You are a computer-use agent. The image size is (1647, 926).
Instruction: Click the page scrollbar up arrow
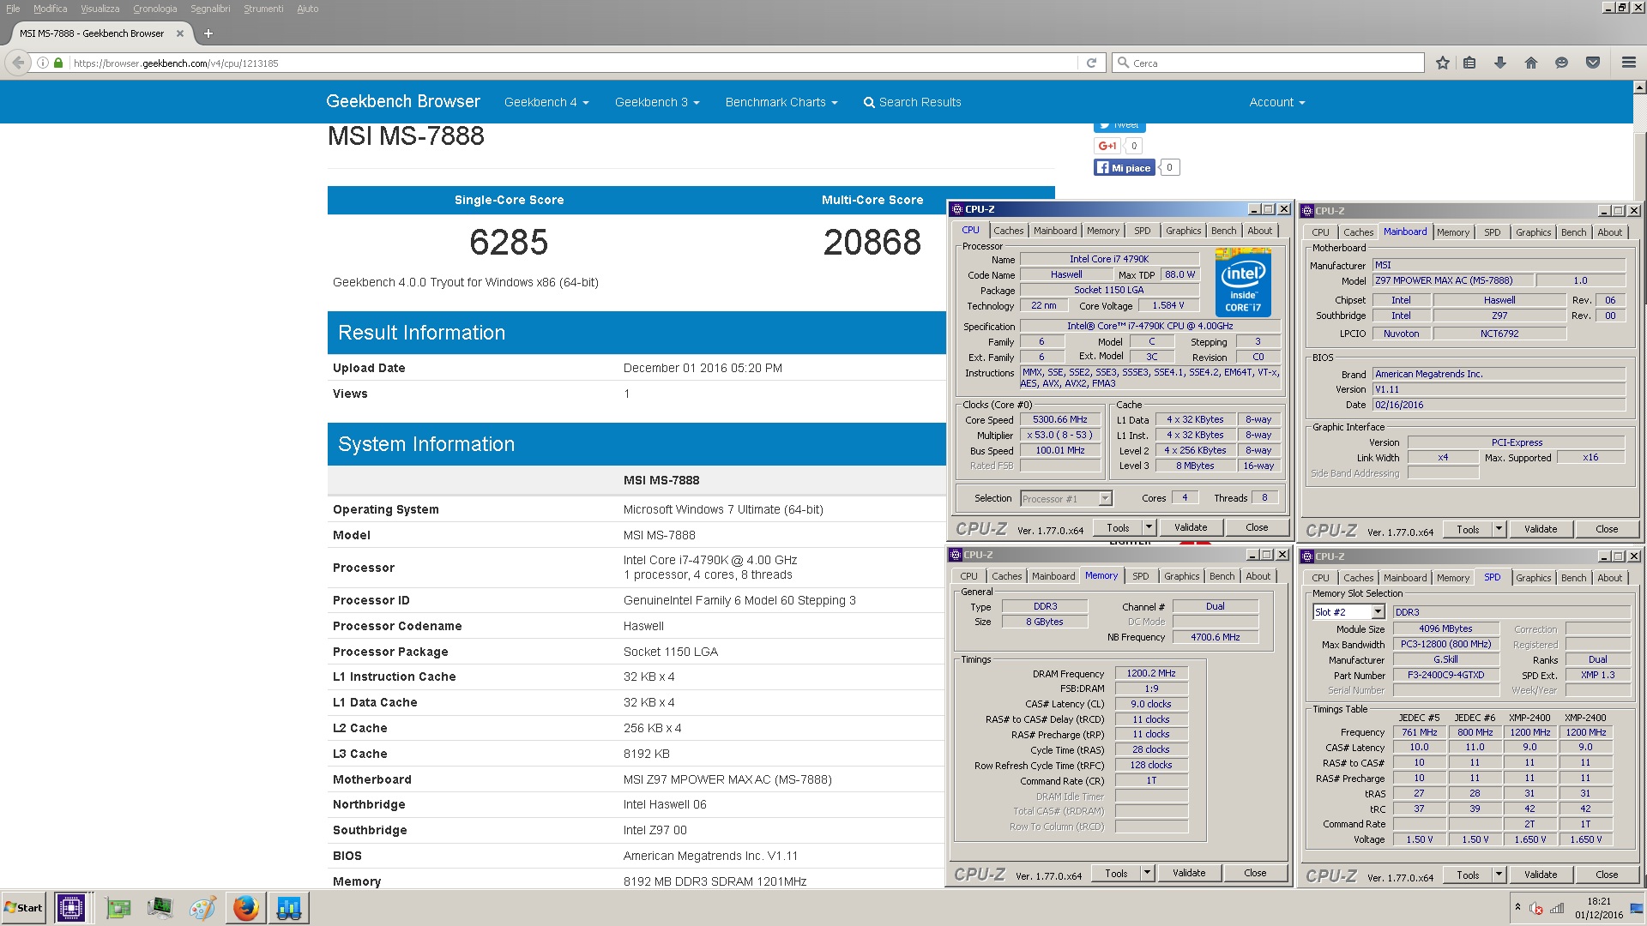click(1639, 87)
